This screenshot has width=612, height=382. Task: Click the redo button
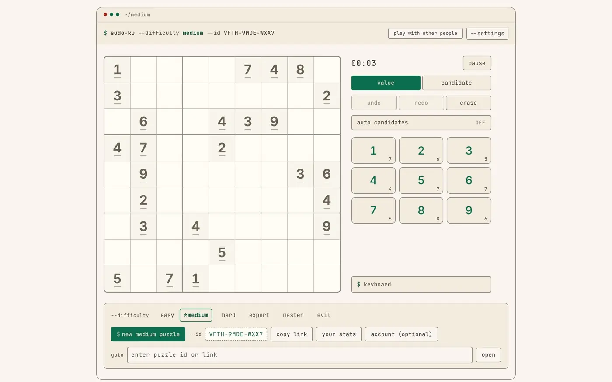pyautogui.click(x=421, y=103)
